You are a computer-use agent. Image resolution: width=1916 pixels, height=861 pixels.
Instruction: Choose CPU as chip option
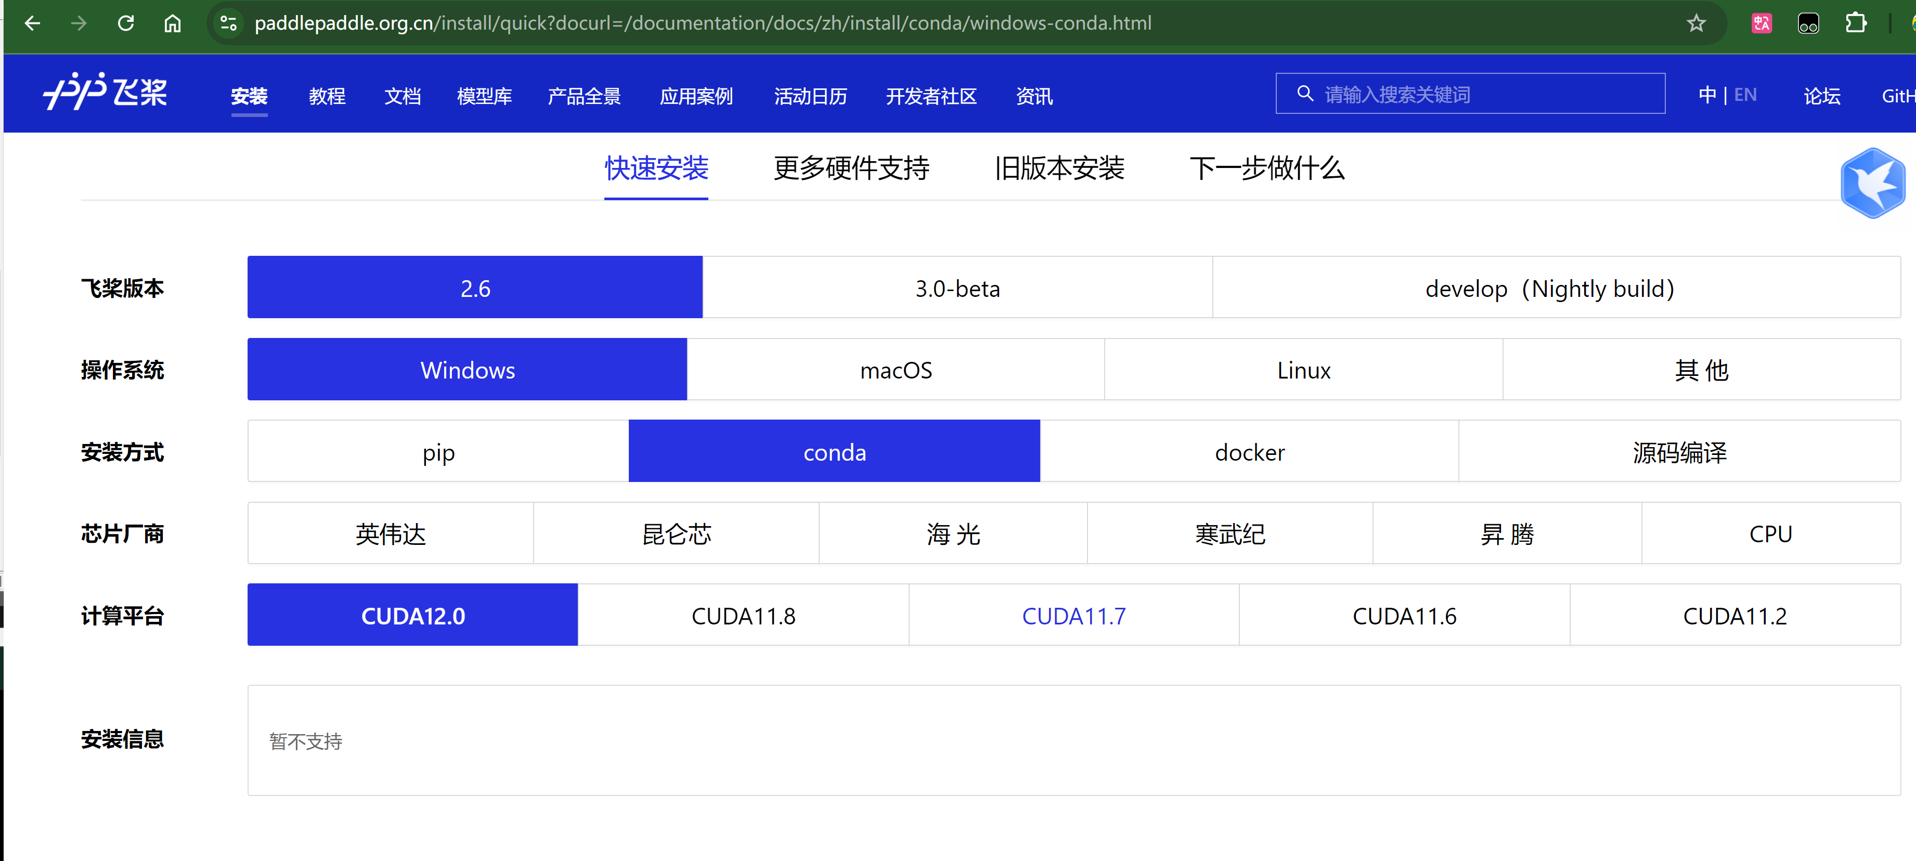point(1771,533)
